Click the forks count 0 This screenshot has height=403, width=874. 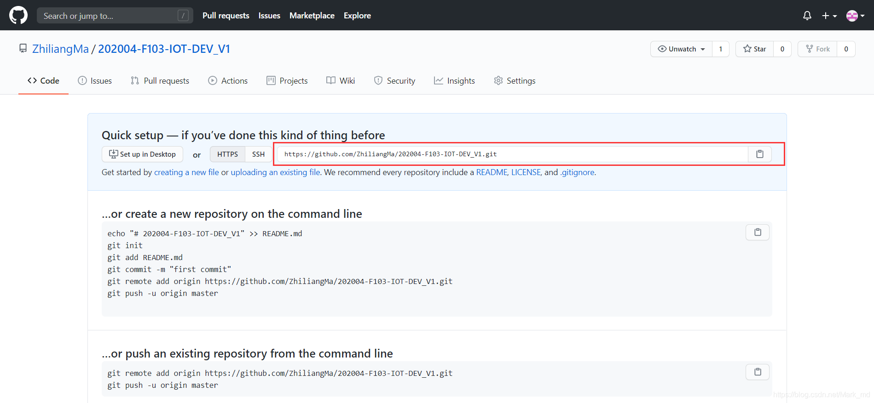[846, 49]
